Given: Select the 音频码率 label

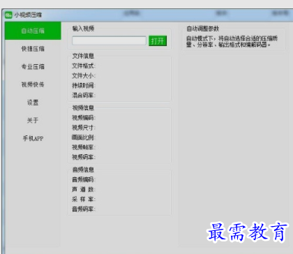Looking at the screenshot, I should 84,209.
